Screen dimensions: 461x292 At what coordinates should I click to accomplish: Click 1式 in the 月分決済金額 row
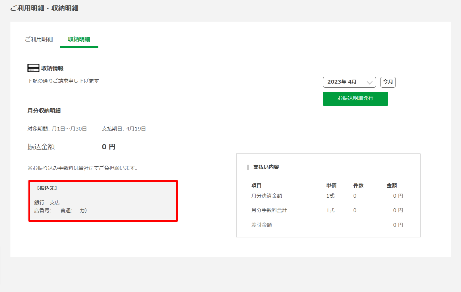coord(330,196)
